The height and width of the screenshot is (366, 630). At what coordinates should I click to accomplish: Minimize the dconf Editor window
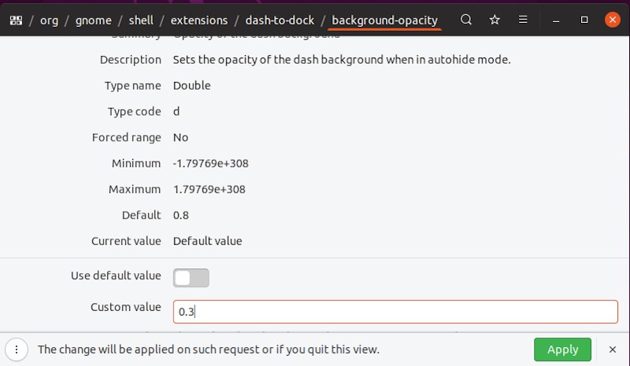coord(557,20)
